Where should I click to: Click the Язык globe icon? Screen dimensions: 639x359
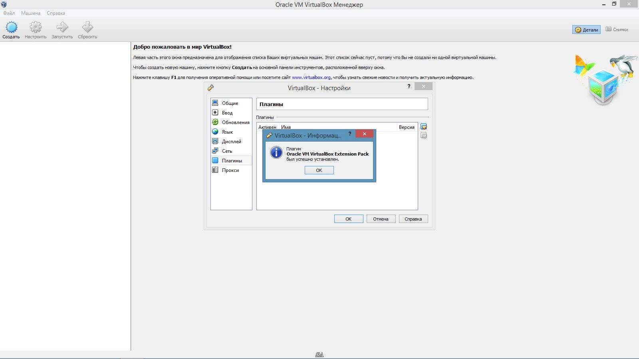(x=215, y=131)
